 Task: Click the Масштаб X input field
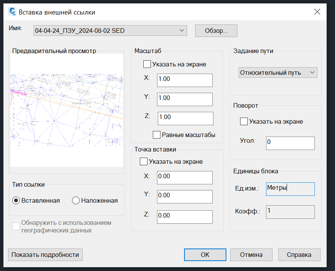(184, 80)
